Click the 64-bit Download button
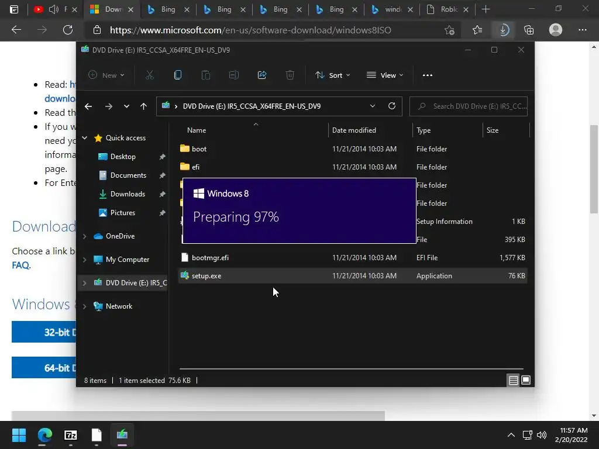599x449 pixels. tap(44, 368)
